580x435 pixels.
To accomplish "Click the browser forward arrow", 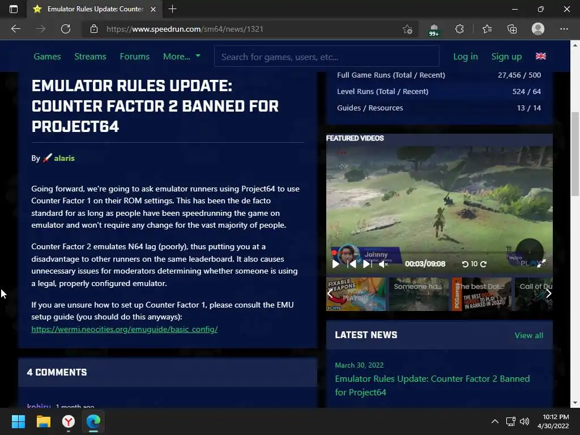I will pos(41,29).
